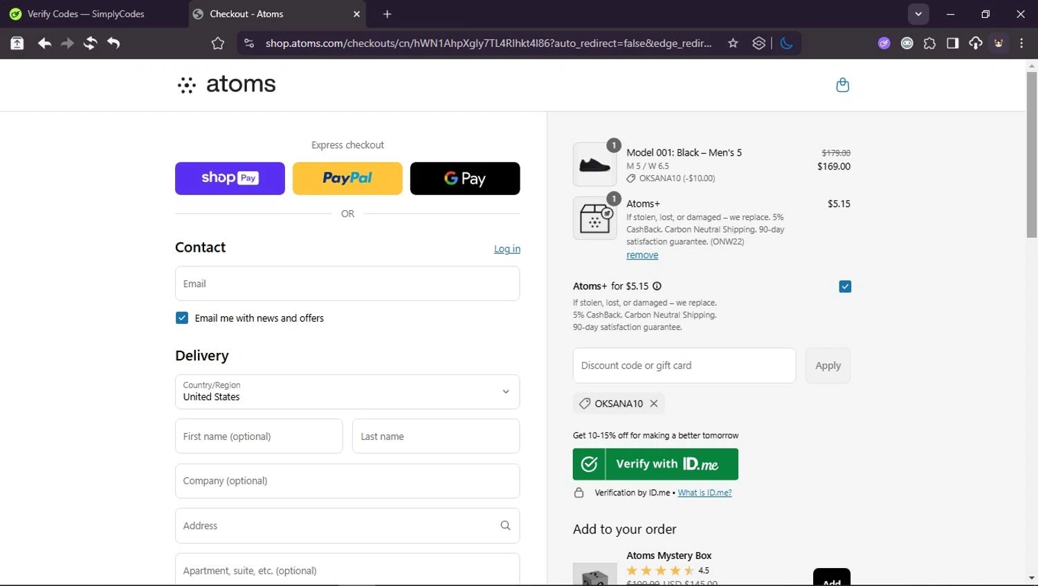The width and height of the screenshot is (1038, 586).
Task: Open the Country/Region dropdown
Action: [x=347, y=392]
